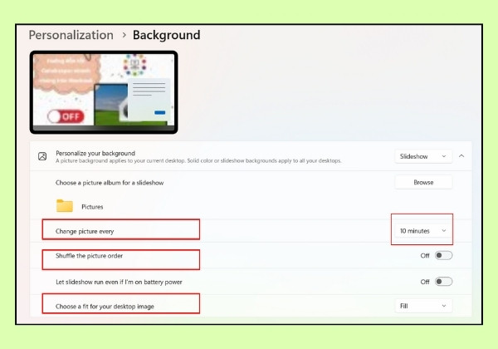Open the Fill desktop fit dropdown
The height and width of the screenshot is (349, 498).
coord(423,306)
